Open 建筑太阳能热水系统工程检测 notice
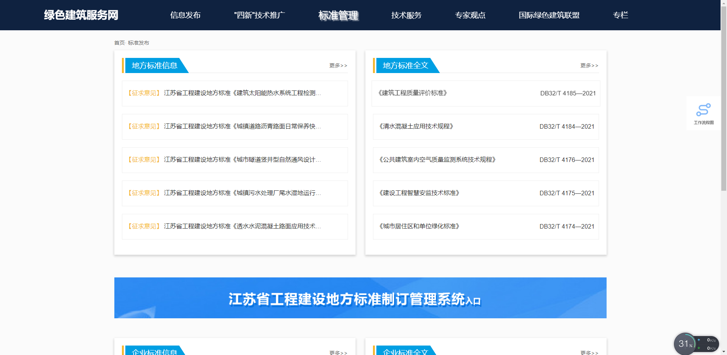Screen dimensions: 727x355 [x=235, y=93]
